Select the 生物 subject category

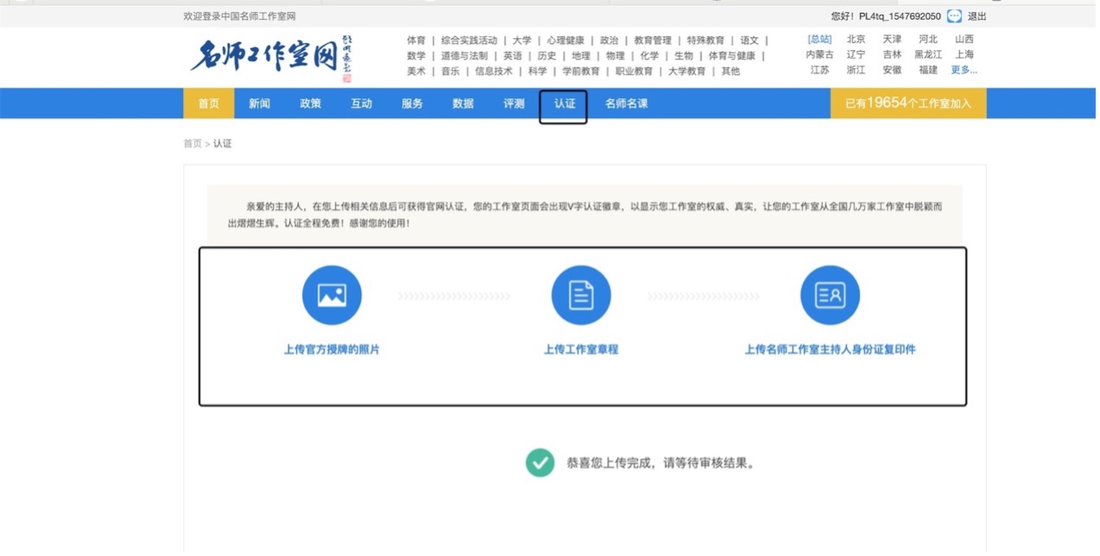tap(683, 56)
